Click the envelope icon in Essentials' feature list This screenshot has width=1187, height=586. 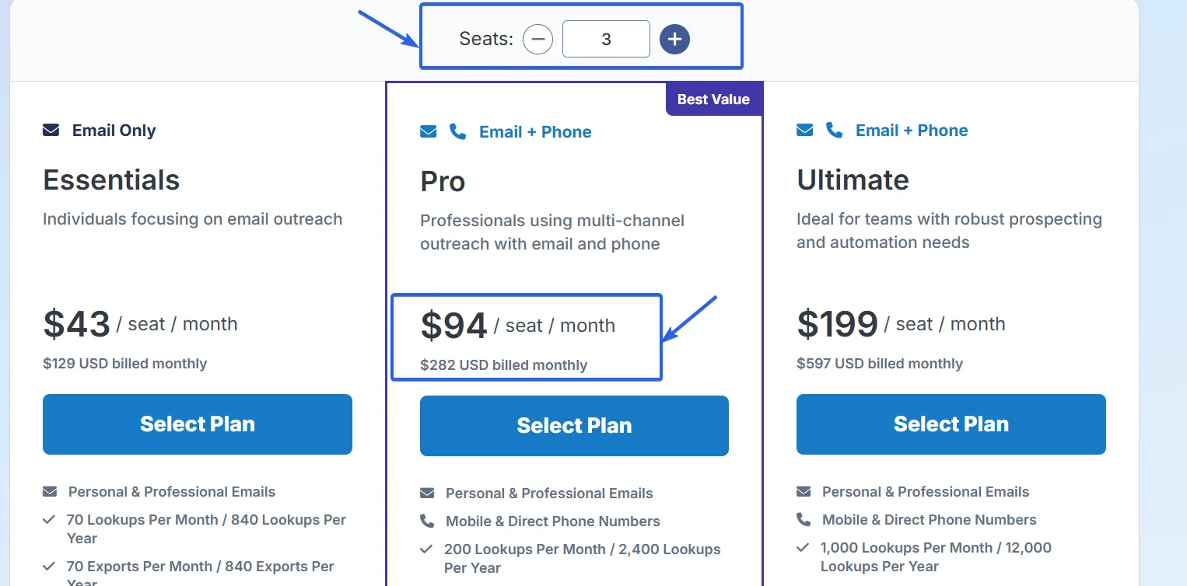pos(50,492)
